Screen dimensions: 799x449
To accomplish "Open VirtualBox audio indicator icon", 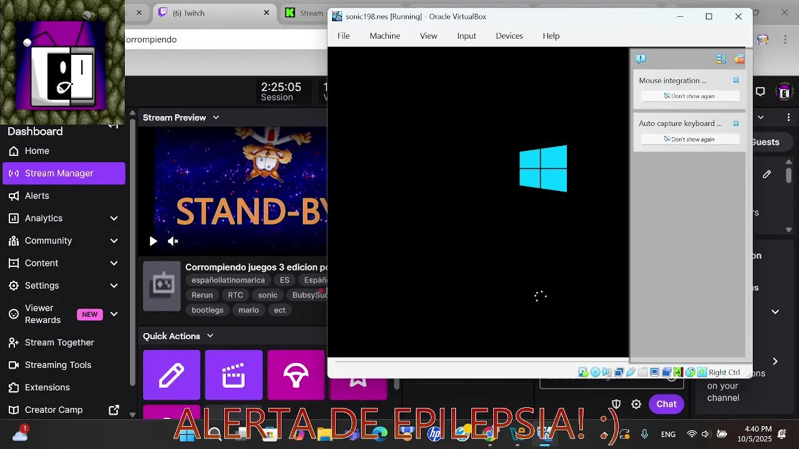I will click(607, 372).
